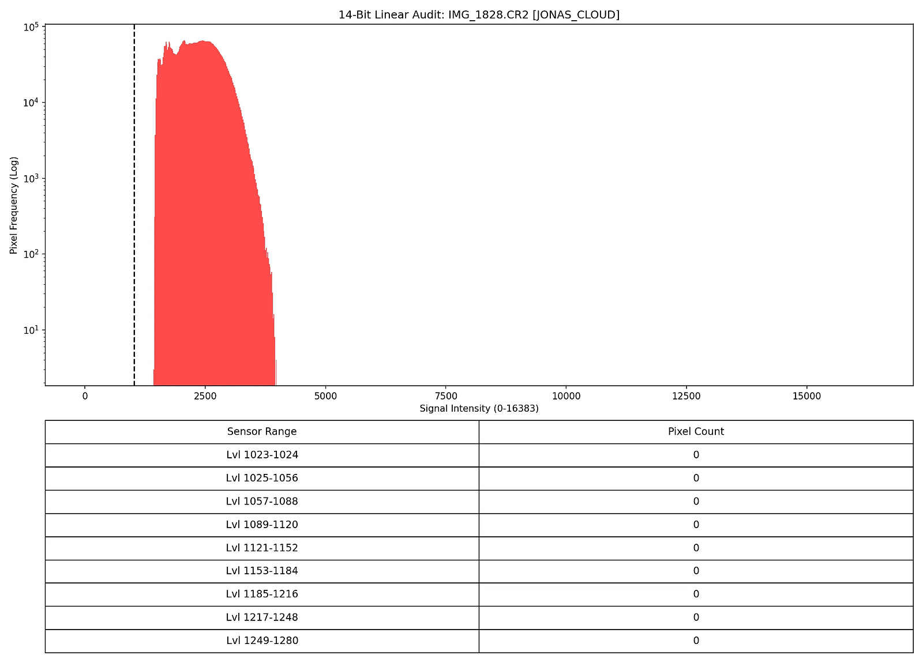Viewport: 923px width, 659px height.
Task: Click the Lvl 1089-1120 table row
Action: pyautogui.click(x=262, y=525)
